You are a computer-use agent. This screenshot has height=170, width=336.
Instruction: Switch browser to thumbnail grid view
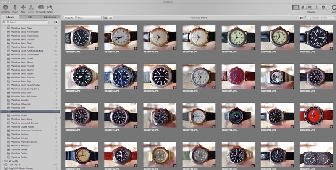(x=106, y=18)
